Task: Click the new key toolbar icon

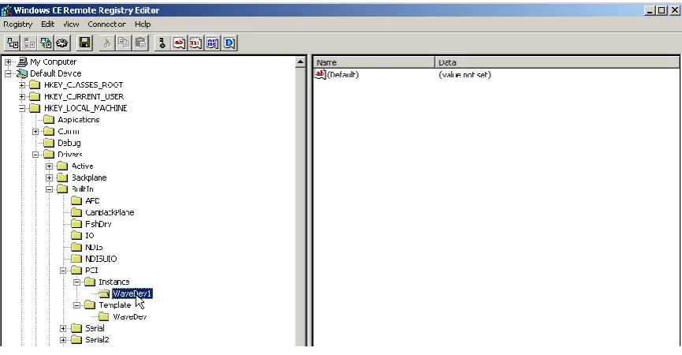Action: pos(162,43)
